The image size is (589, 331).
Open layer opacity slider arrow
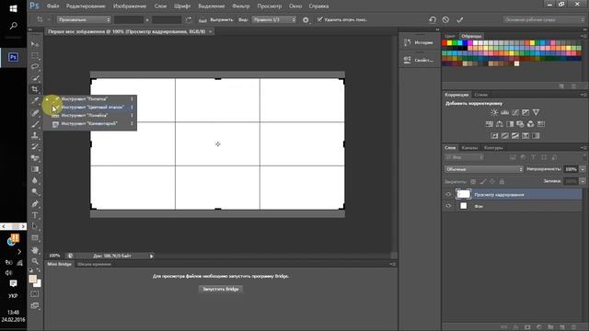click(583, 169)
